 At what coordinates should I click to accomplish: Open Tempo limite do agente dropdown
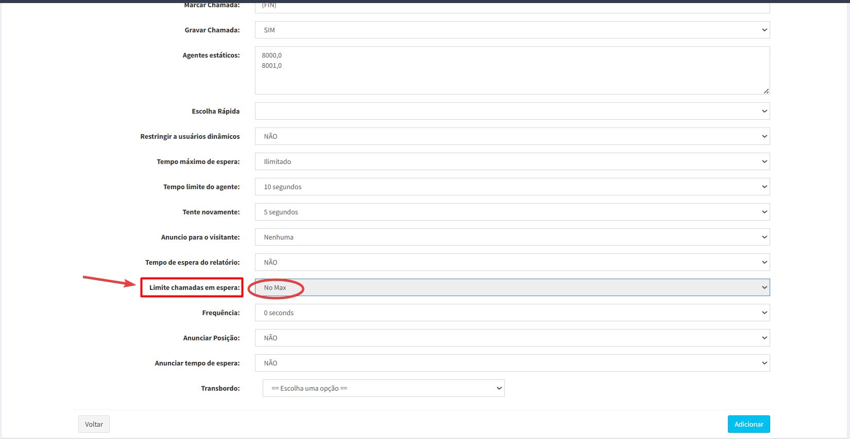point(512,187)
